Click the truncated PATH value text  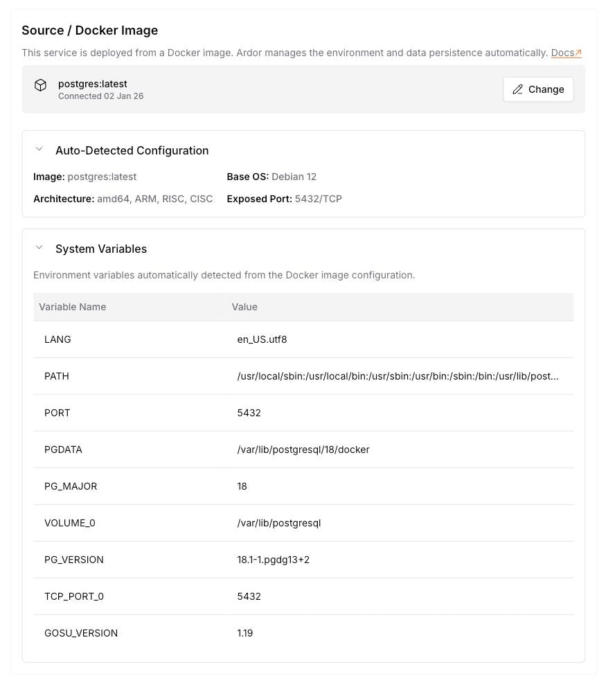pyautogui.click(x=399, y=376)
